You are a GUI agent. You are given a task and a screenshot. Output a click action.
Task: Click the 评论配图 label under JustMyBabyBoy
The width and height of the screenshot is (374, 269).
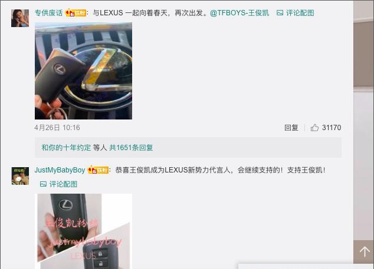click(63, 184)
